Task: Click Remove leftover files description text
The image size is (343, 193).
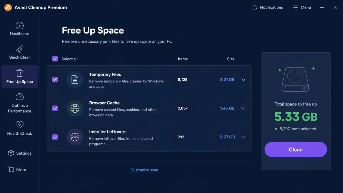Action: [x=121, y=141]
